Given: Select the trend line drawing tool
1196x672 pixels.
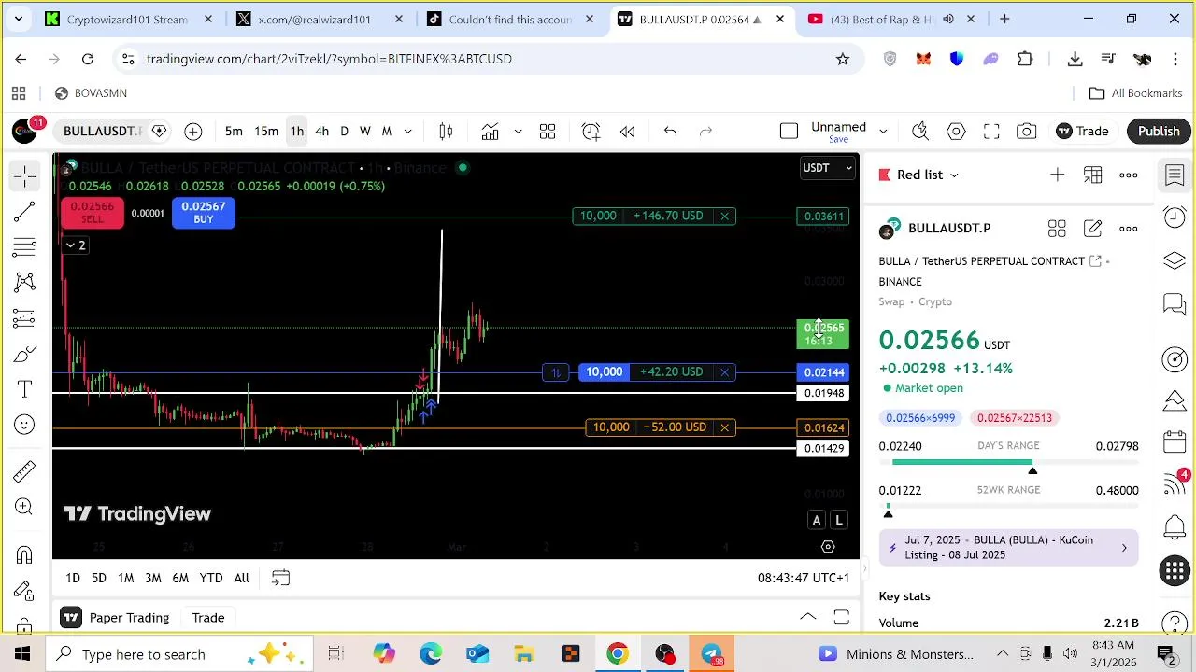Looking at the screenshot, I should pyautogui.click(x=25, y=212).
